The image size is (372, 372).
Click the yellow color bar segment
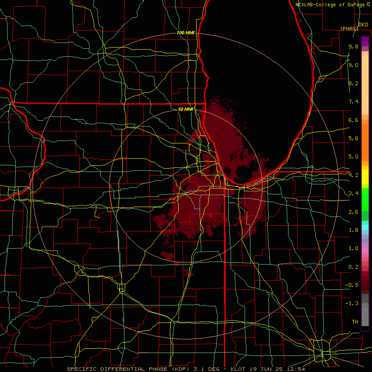click(x=365, y=177)
